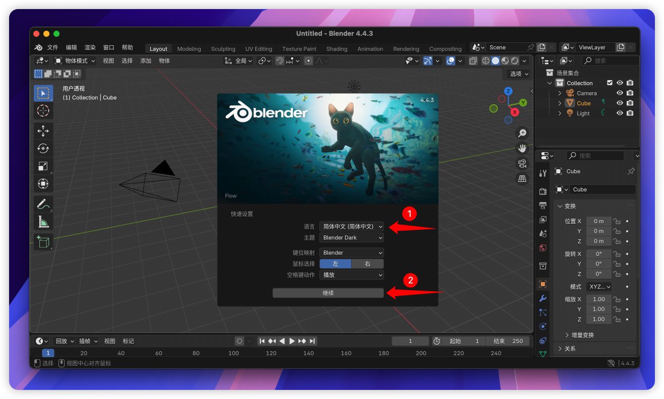Activate the Scale tool

pos(43,166)
